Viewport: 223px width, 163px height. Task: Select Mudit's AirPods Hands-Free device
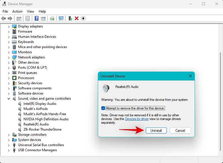point(45,114)
